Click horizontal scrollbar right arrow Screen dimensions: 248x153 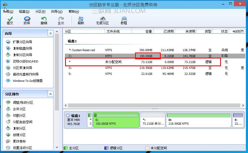(243, 105)
